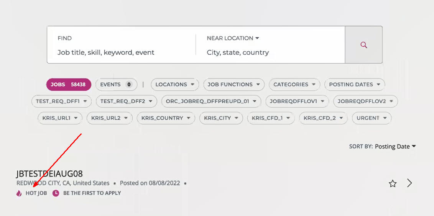434x216 pixels.
Task: Open the KRIS_URL1 filter
Action: coord(60,118)
